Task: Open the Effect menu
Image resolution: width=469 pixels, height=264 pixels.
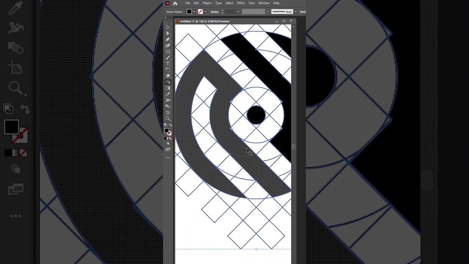Action: (x=241, y=3)
